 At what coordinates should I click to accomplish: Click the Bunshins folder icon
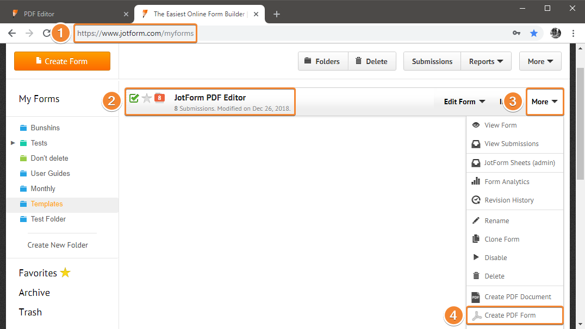point(23,128)
